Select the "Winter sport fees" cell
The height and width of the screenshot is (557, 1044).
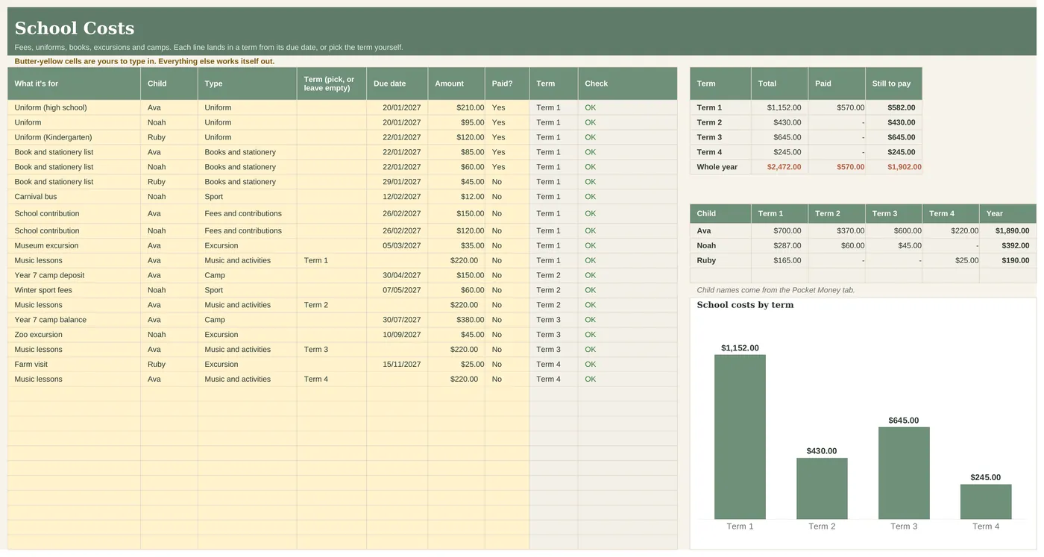(x=74, y=290)
